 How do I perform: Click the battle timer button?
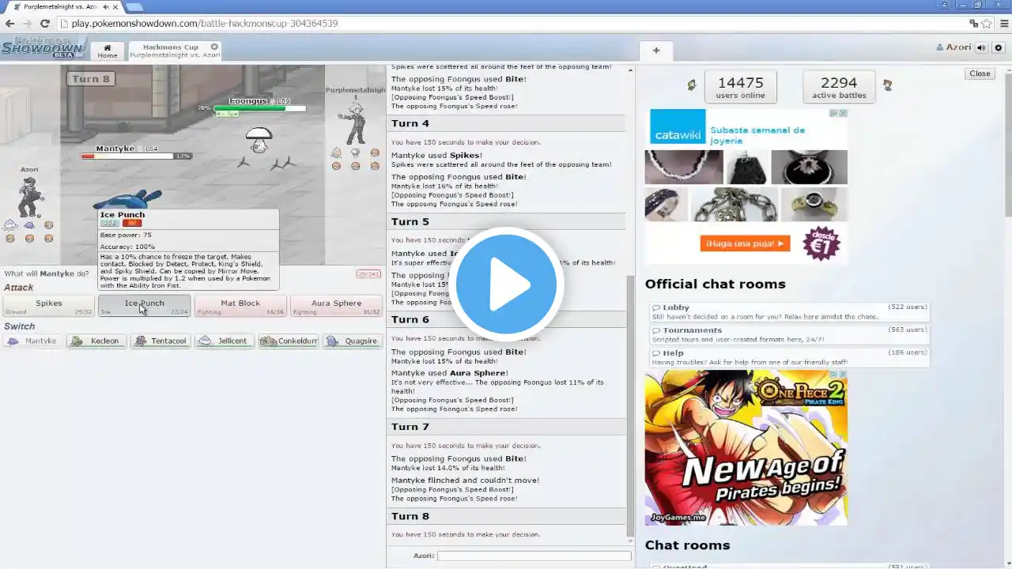click(368, 274)
